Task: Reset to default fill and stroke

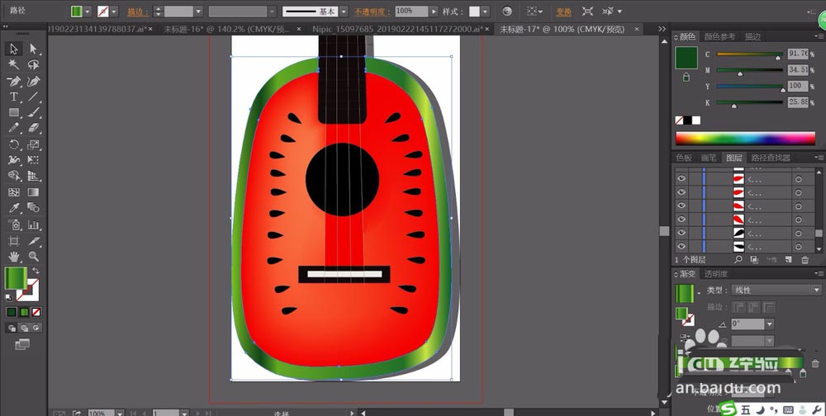Action: (8, 298)
